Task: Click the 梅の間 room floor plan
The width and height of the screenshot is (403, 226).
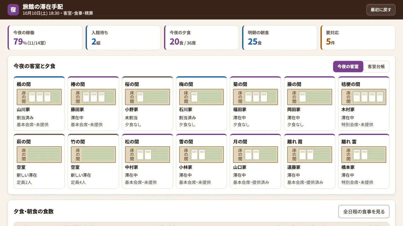Action: (x=201, y=97)
